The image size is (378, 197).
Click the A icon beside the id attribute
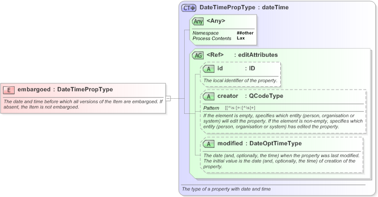tap(208, 69)
